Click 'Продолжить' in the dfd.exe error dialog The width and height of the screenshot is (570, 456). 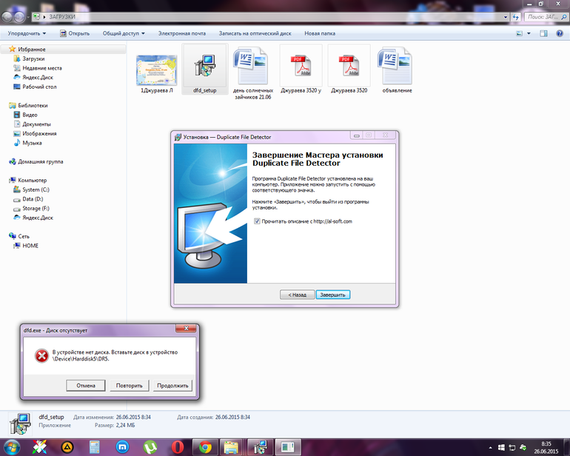pos(172,386)
